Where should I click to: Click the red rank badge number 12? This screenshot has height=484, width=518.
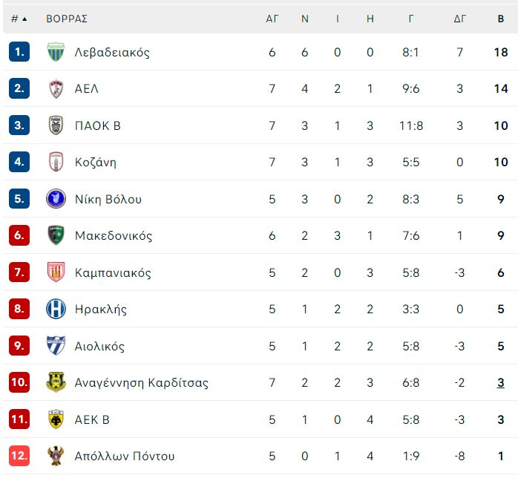(x=19, y=456)
